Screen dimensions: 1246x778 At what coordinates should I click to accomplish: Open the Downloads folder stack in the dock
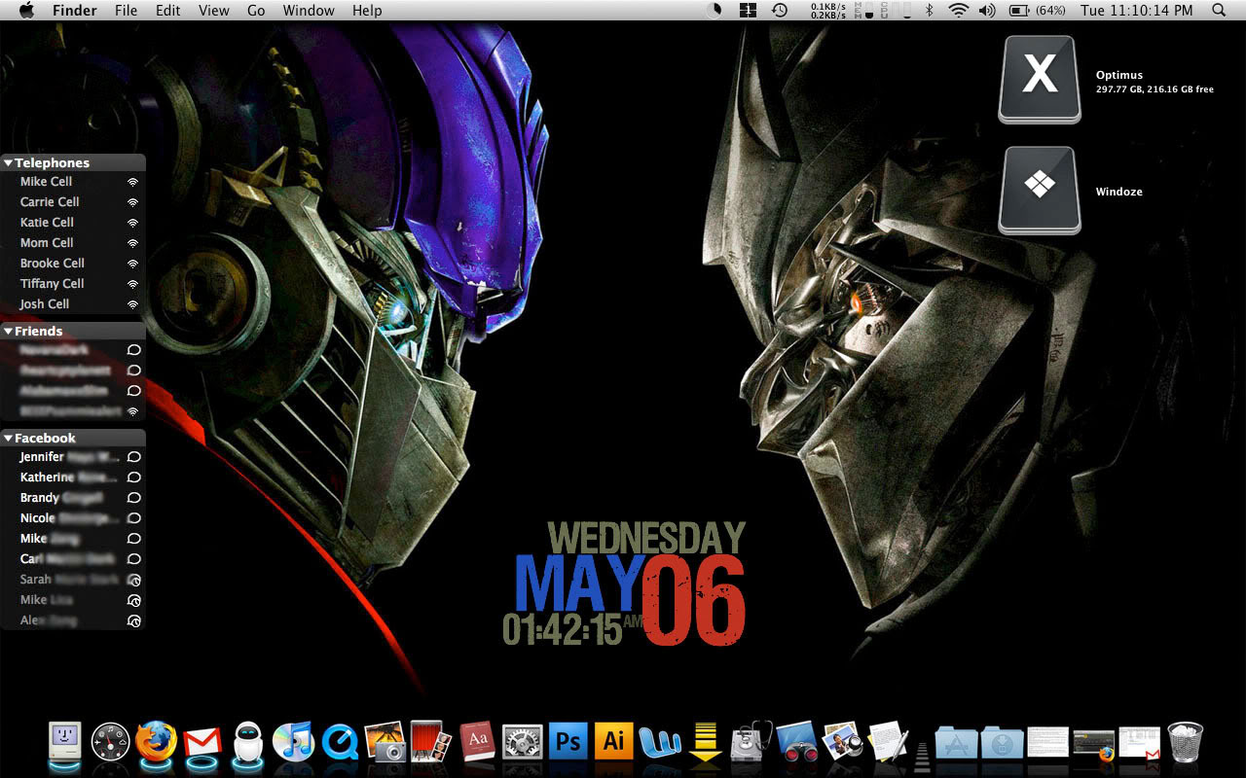1002,743
